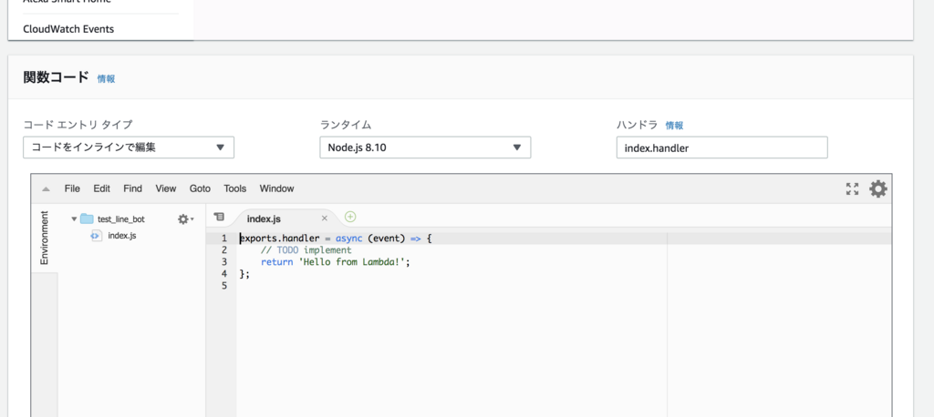The width and height of the screenshot is (934, 417).
Task: Add a new tab with plus icon
Action: coord(350,217)
